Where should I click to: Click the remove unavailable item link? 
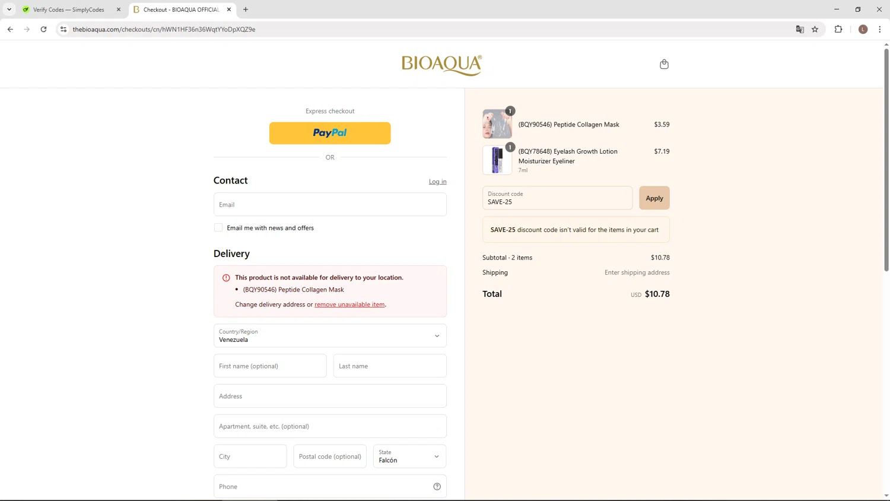tap(349, 305)
